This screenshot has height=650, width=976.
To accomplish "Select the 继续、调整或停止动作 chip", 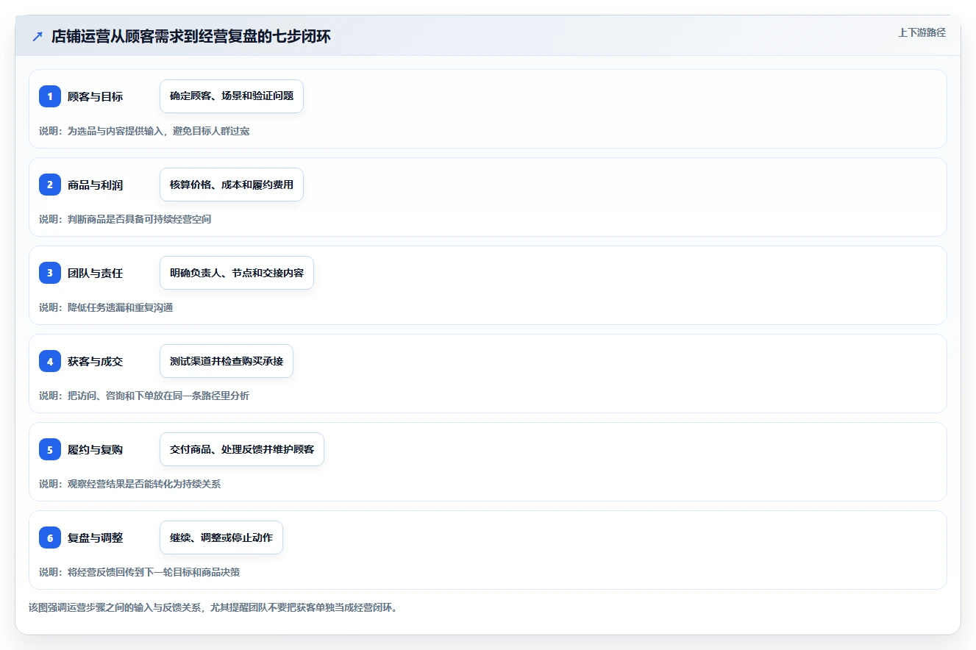I will click(221, 537).
